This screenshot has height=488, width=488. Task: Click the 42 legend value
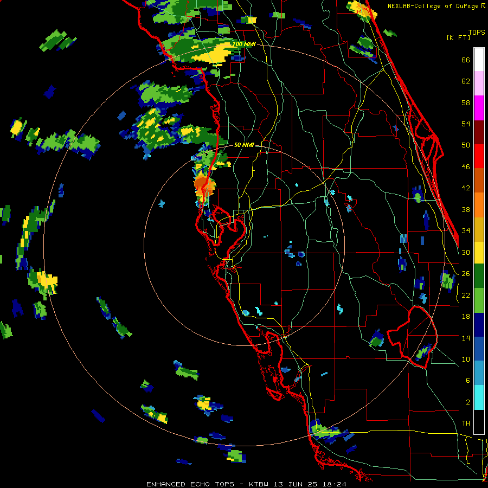pyautogui.click(x=466, y=188)
